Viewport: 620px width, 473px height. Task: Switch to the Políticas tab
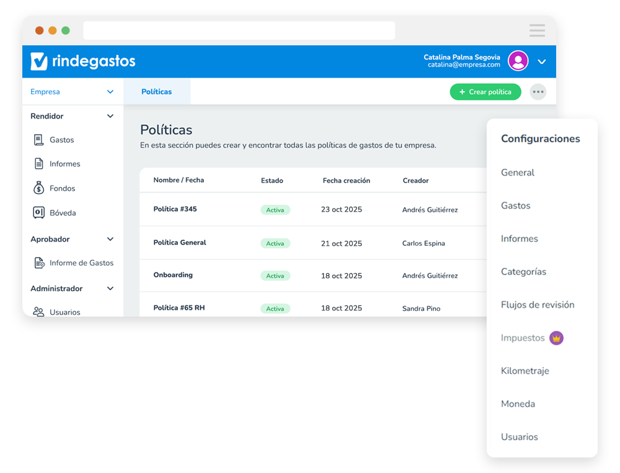[156, 92]
